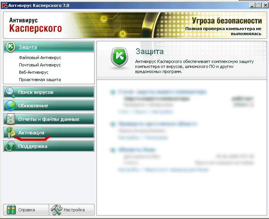
Task: Click the Kaspersky K title bar icon
Action: click(x=5, y=5)
